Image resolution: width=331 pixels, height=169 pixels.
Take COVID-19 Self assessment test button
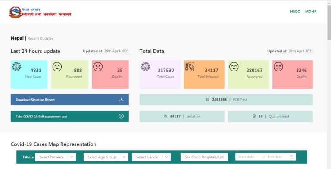coord(70,116)
